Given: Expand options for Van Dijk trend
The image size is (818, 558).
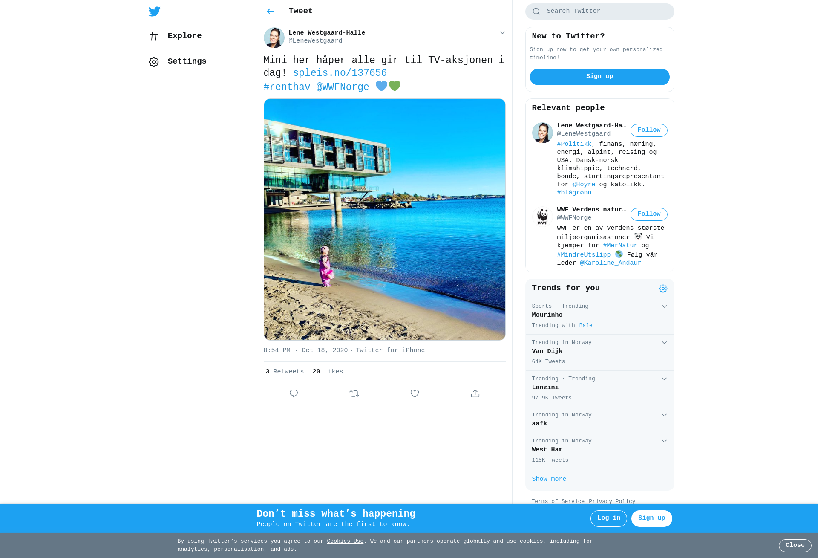Looking at the screenshot, I should [x=664, y=343].
